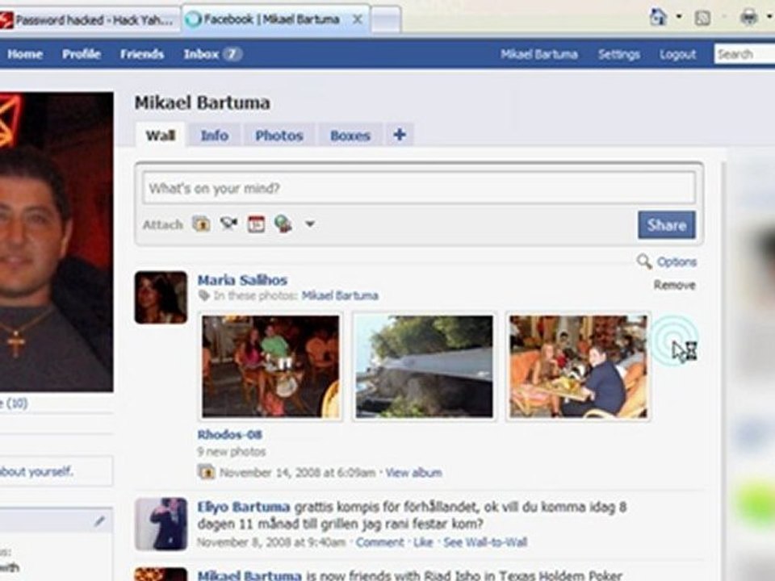Image resolution: width=775 pixels, height=581 pixels.
Task: Click the Logout link
Action: pyautogui.click(x=677, y=54)
